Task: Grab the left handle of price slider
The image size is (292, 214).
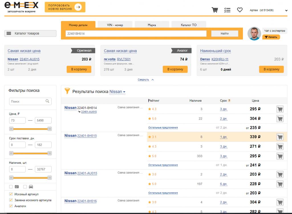Action: (11, 129)
